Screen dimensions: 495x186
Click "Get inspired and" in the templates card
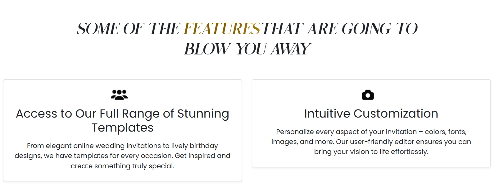pos(202,156)
